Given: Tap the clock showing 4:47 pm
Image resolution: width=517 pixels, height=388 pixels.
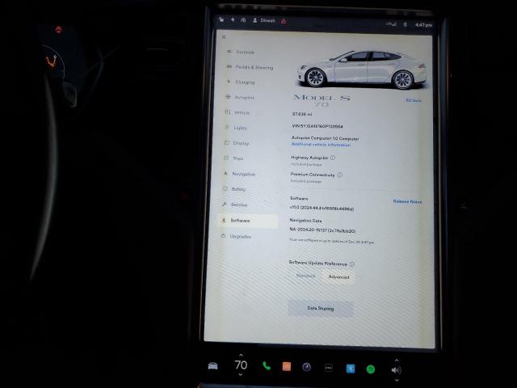Looking at the screenshot, I should click(423, 25).
